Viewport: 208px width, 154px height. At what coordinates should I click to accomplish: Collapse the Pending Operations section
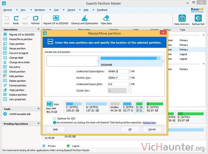pyautogui.click(x=38, y=124)
